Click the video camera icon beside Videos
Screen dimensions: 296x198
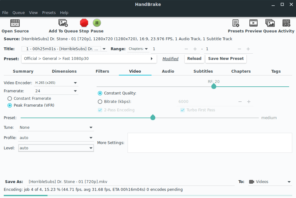[251, 182]
